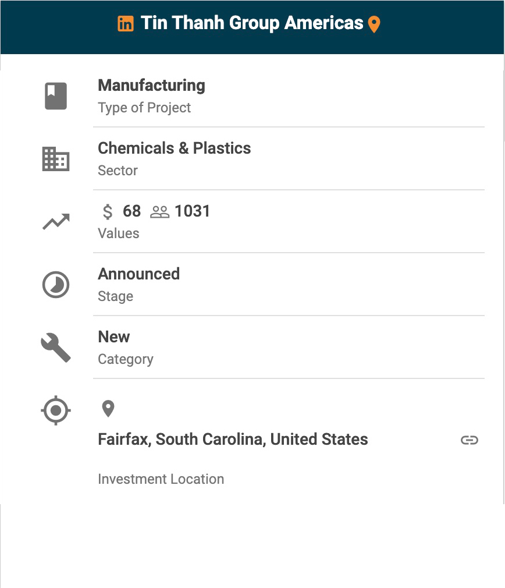
Task: Click the 1031 jobs value
Action: click(192, 211)
